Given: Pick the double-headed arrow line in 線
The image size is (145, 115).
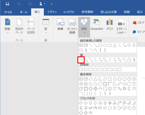Looking at the screenshot, I should click(x=91, y=60).
